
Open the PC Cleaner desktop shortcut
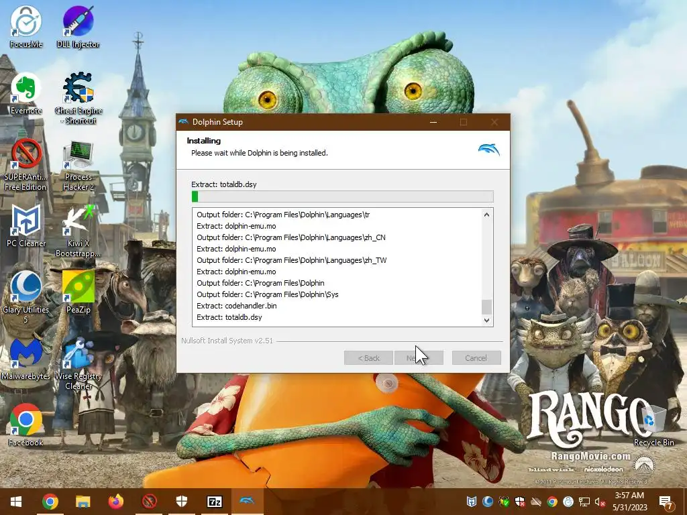point(26,226)
